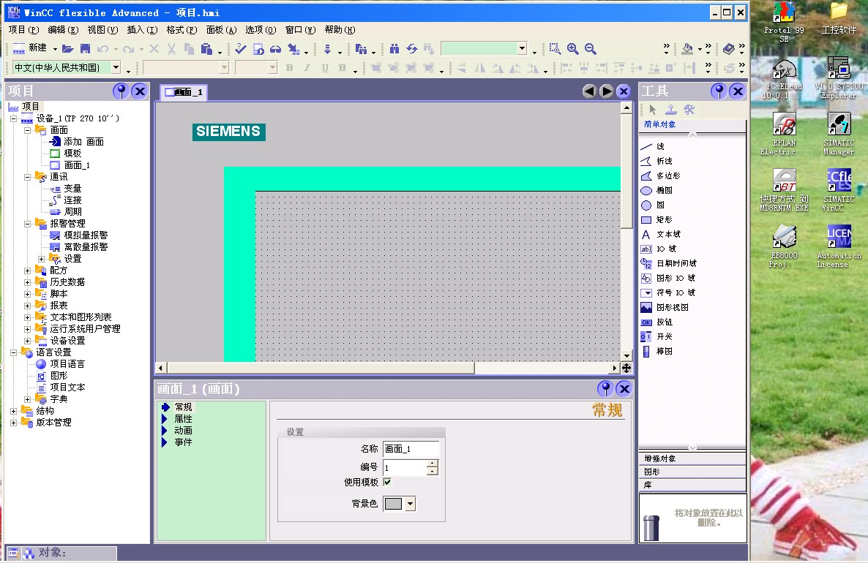868x563 pixels.
Task: Switch to the 属性 properties category
Action: tap(183, 419)
